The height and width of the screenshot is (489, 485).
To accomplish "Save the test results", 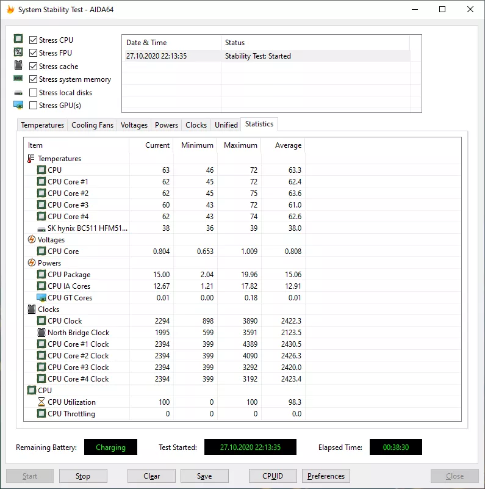I will click(204, 476).
